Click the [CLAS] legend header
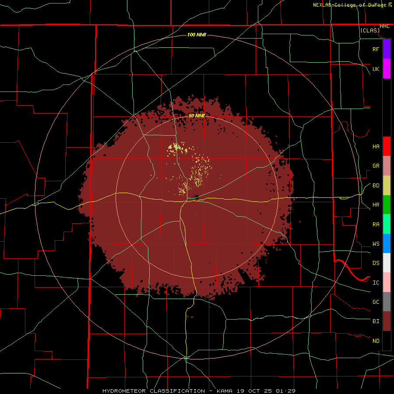Viewport: 394px width, 394px height. tap(370, 30)
